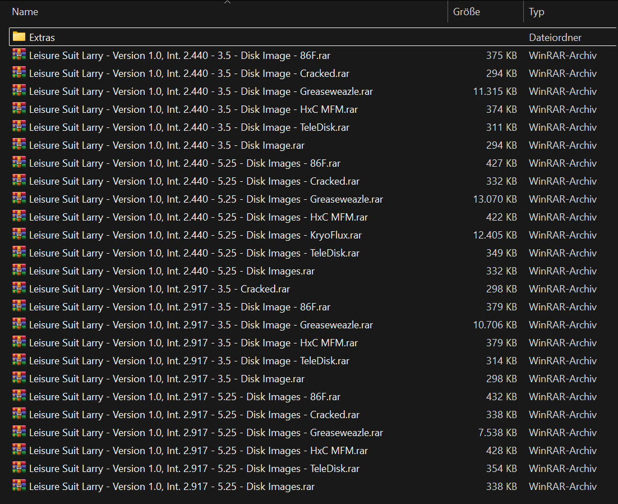Click WinRAR icon of Int. 2.917 3.5 HxC MFM.rar
The width and height of the screenshot is (618, 504).
tap(19, 342)
